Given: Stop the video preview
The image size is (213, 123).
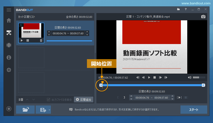Looking at the screenshot, I should (155, 77).
